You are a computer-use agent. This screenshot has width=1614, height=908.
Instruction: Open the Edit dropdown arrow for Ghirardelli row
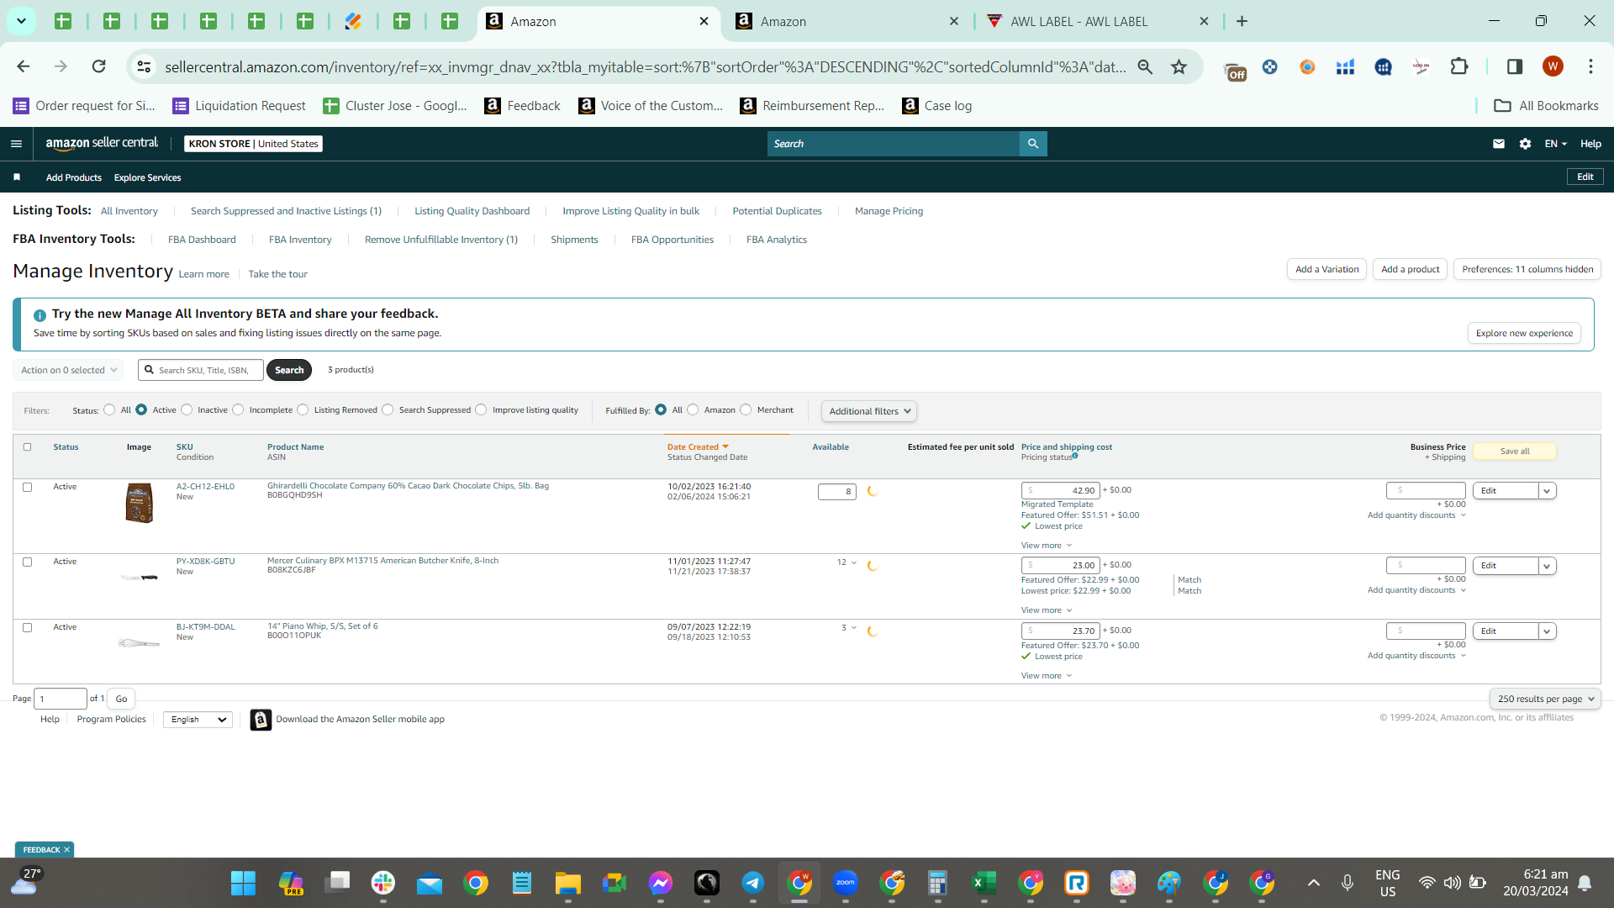(1547, 491)
